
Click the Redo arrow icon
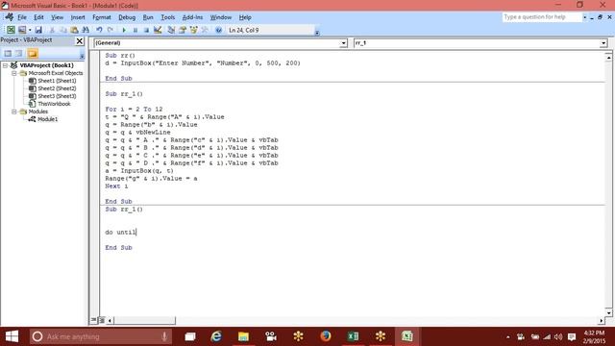point(111,30)
